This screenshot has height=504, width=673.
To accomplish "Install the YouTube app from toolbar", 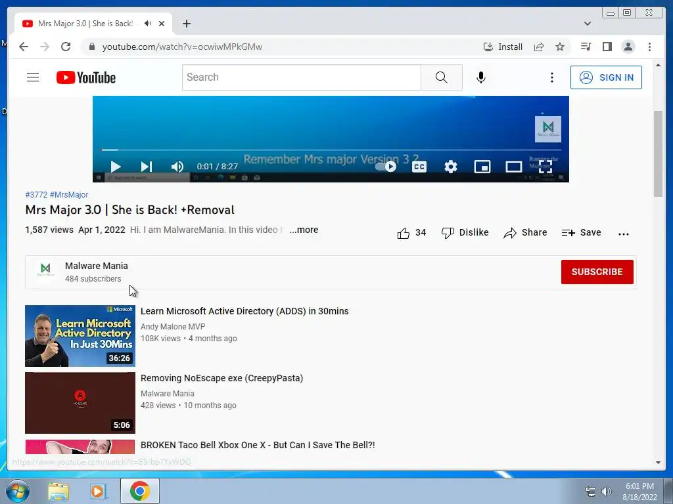I will pos(503,47).
